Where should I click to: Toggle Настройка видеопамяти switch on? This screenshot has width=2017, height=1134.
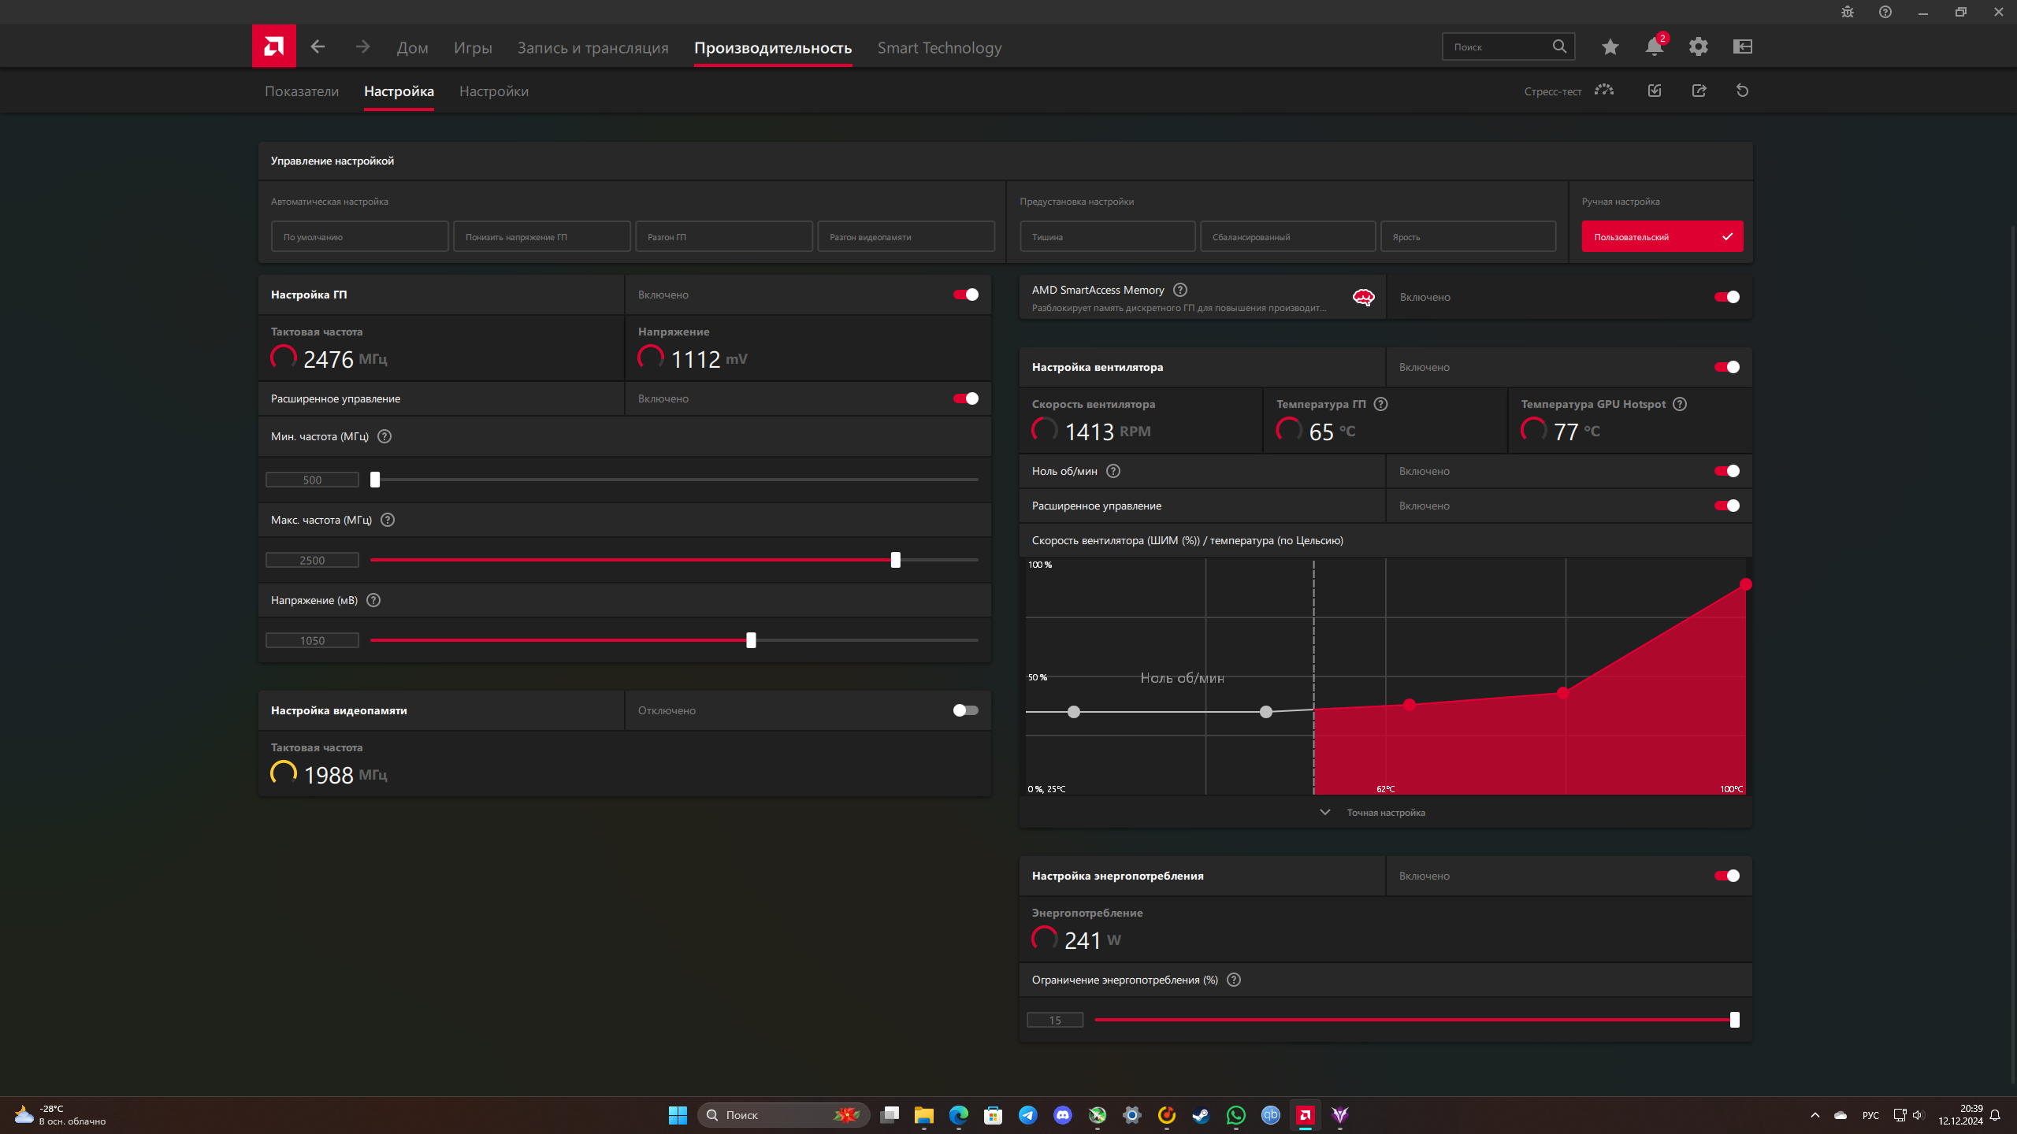tap(965, 710)
